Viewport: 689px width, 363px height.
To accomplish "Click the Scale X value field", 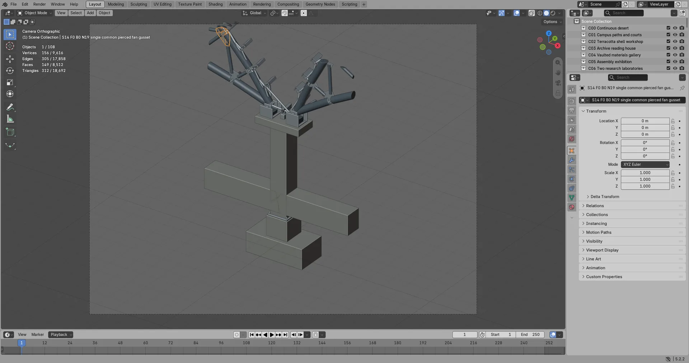I will (645, 173).
